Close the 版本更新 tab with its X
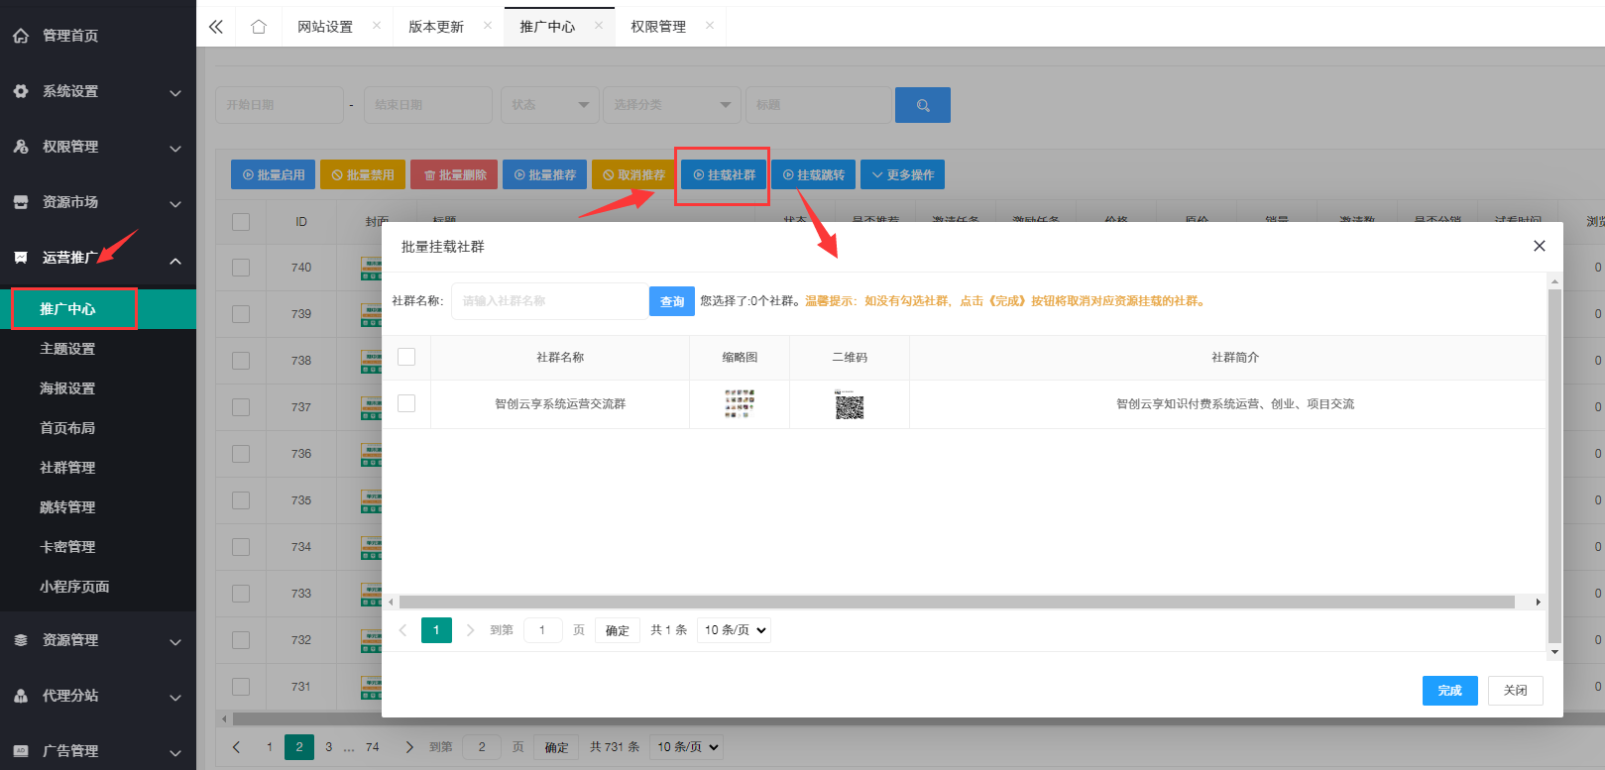Screen dimensions: 1605x770 (488, 26)
